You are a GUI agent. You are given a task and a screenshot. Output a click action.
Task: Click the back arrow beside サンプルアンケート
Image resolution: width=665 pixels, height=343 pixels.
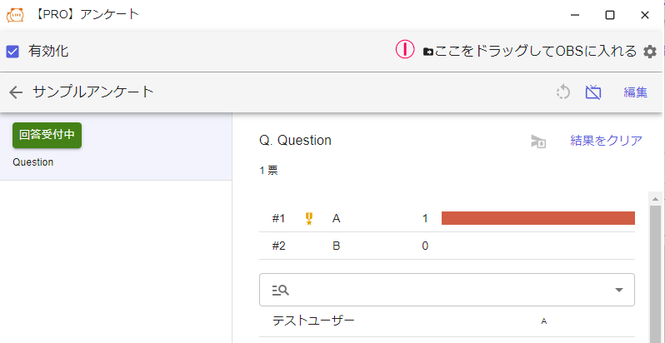click(x=15, y=92)
